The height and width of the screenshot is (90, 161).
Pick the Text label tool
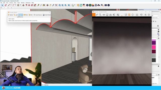[41, 5]
